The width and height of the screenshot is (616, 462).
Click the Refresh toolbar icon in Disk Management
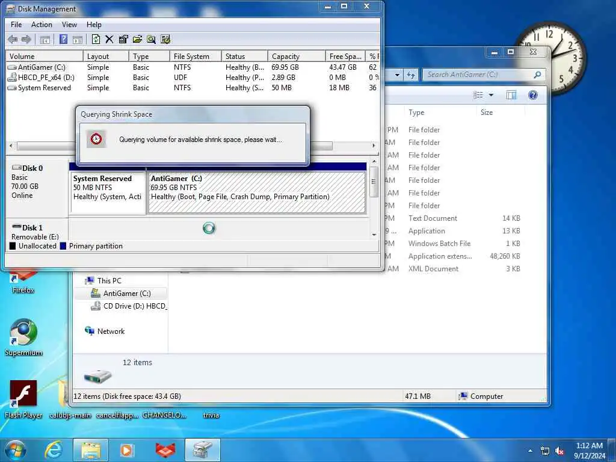[96, 39]
